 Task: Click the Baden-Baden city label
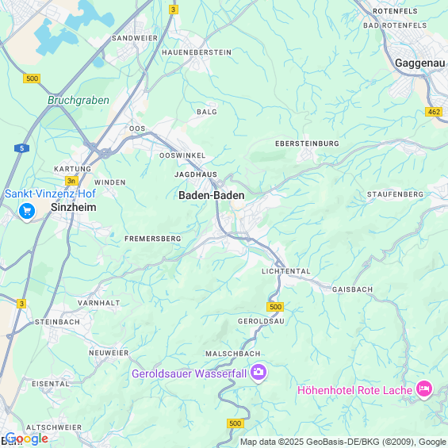[212, 195]
